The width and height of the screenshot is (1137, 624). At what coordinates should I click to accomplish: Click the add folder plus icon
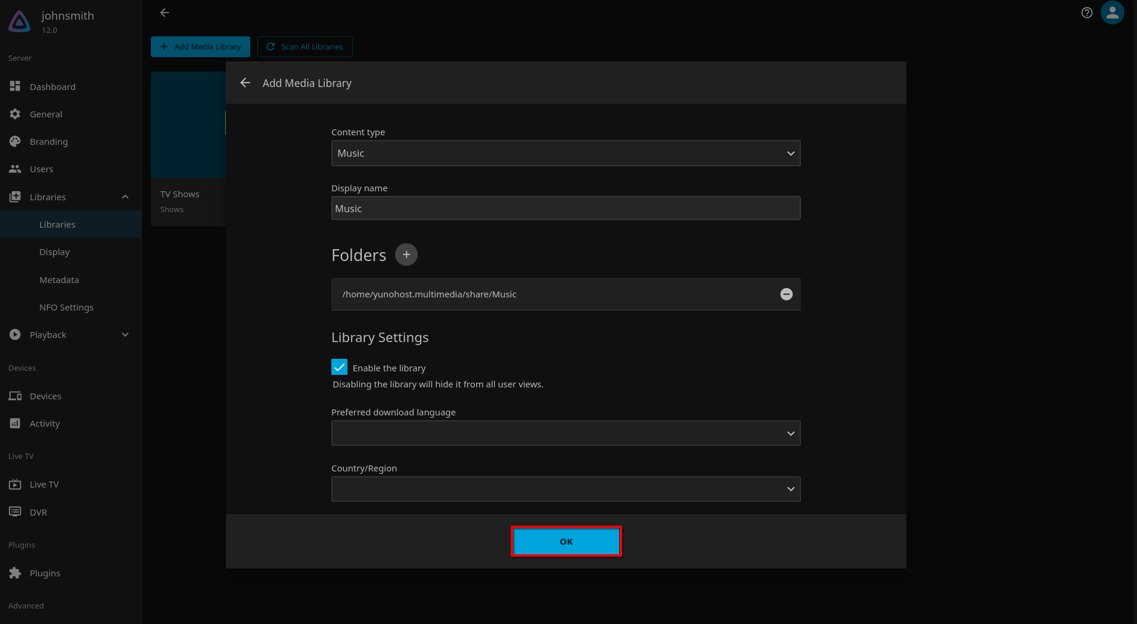pyautogui.click(x=406, y=254)
